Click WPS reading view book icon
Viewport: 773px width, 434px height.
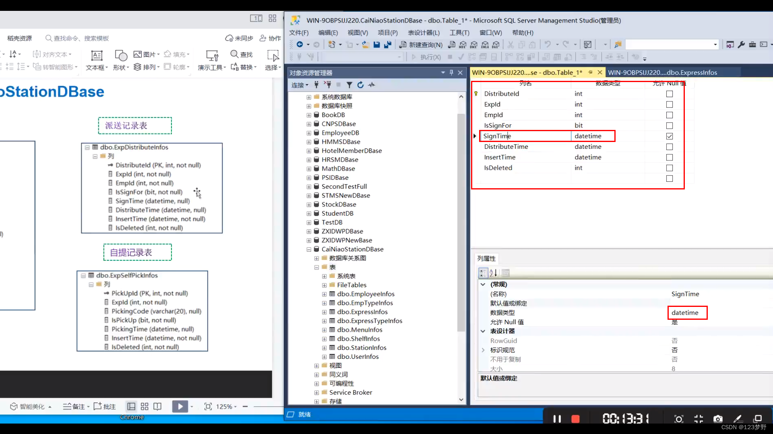click(x=157, y=407)
